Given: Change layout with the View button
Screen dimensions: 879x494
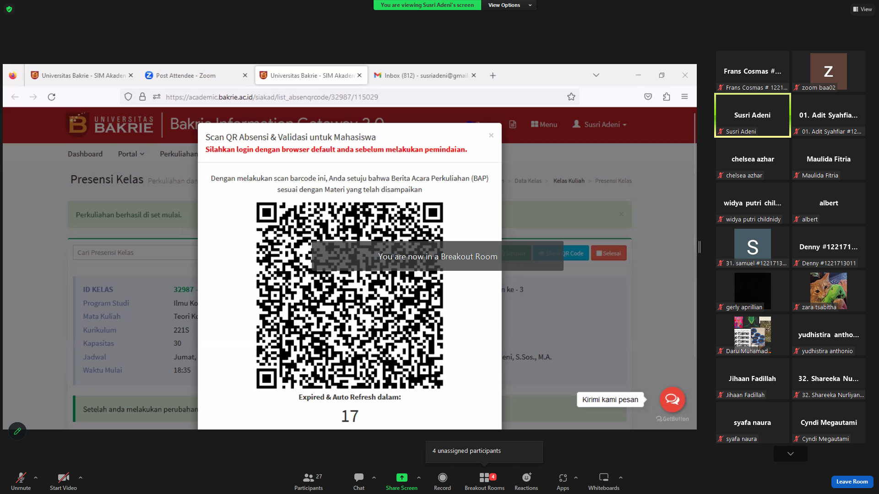Looking at the screenshot, I should click(863, 9).
